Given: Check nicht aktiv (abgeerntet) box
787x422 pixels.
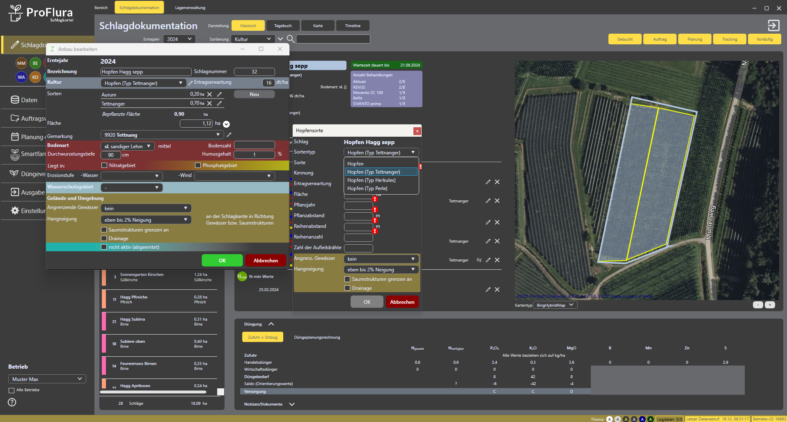Looking at the screenshot, I should coord(104,247).
